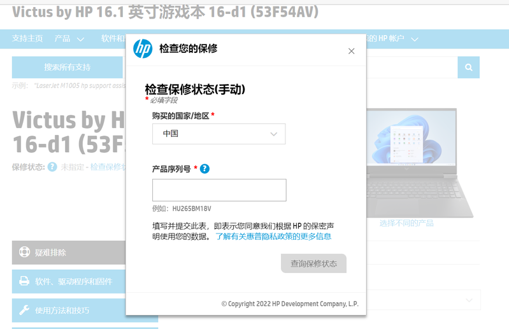
Task: Click the help icon beside 产品序列号
Action: coord(204,169)
